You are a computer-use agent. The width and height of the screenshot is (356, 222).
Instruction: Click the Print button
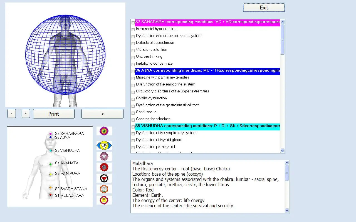point(54,114)
